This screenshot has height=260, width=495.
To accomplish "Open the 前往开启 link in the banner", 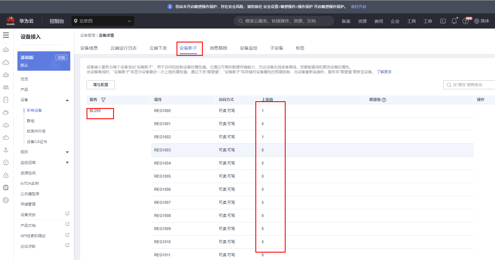I will point(358,7).
